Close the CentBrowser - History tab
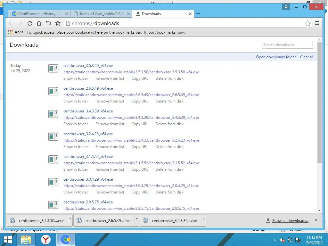Screen dimensions: 328x246 (67, 14)
